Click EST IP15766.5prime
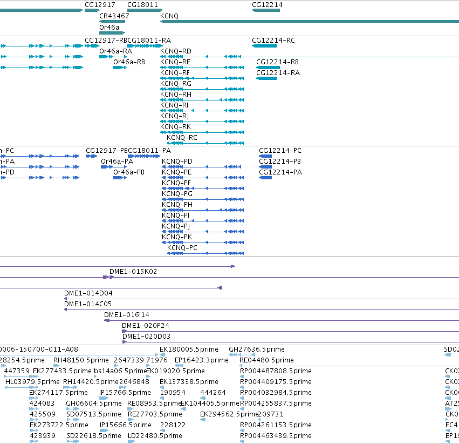Screen dimensions: 459x444 click(x=125, y=393)
